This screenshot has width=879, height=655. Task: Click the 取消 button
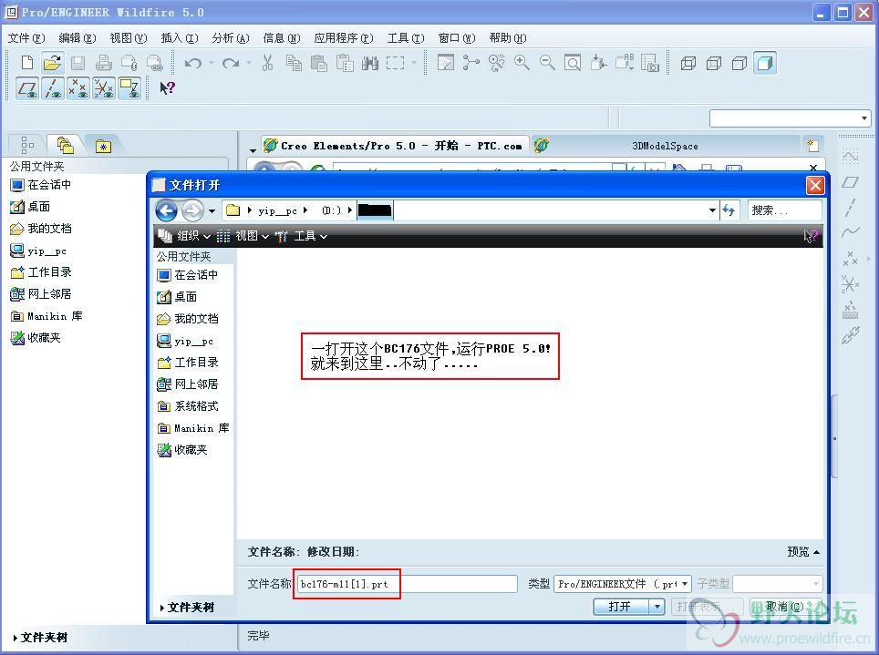tap(784, 607)
